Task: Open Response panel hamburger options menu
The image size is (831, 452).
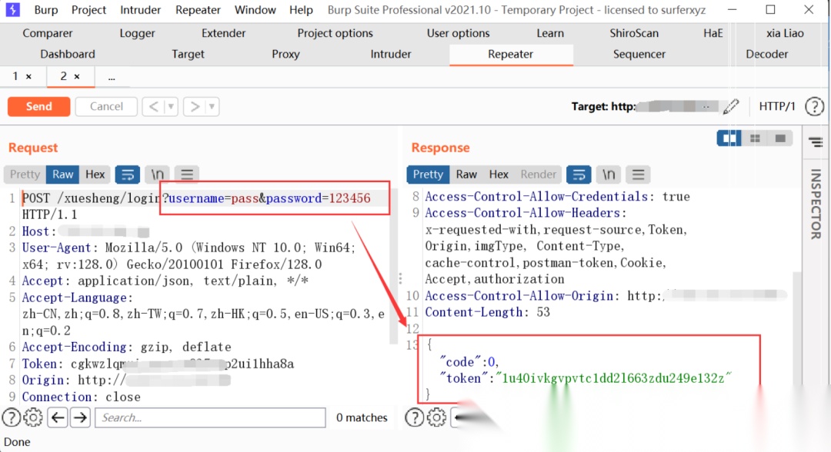Action: 638,174
